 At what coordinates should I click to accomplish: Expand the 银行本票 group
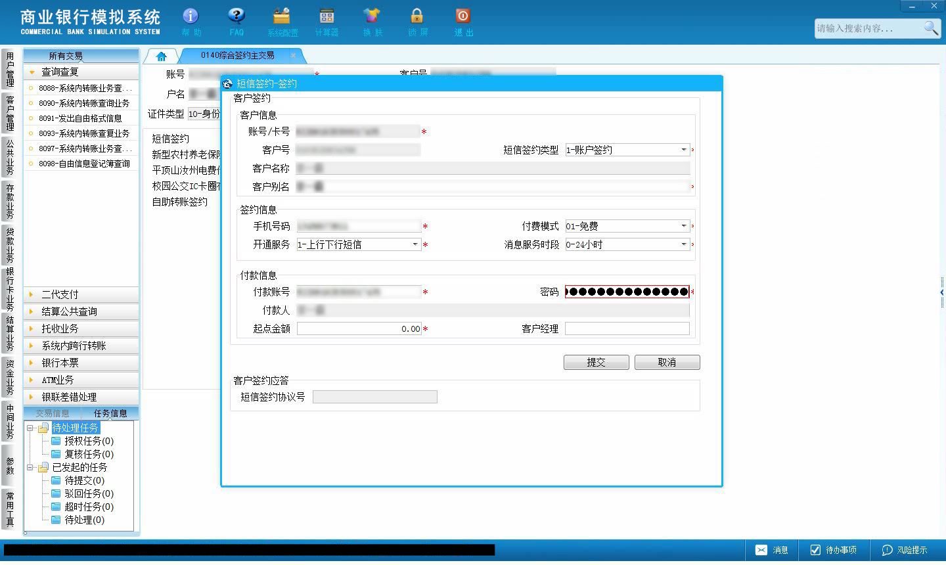tap(81, 363)
